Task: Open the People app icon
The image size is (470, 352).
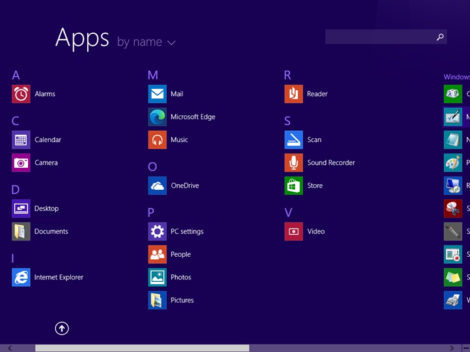Action: (157, 254)
